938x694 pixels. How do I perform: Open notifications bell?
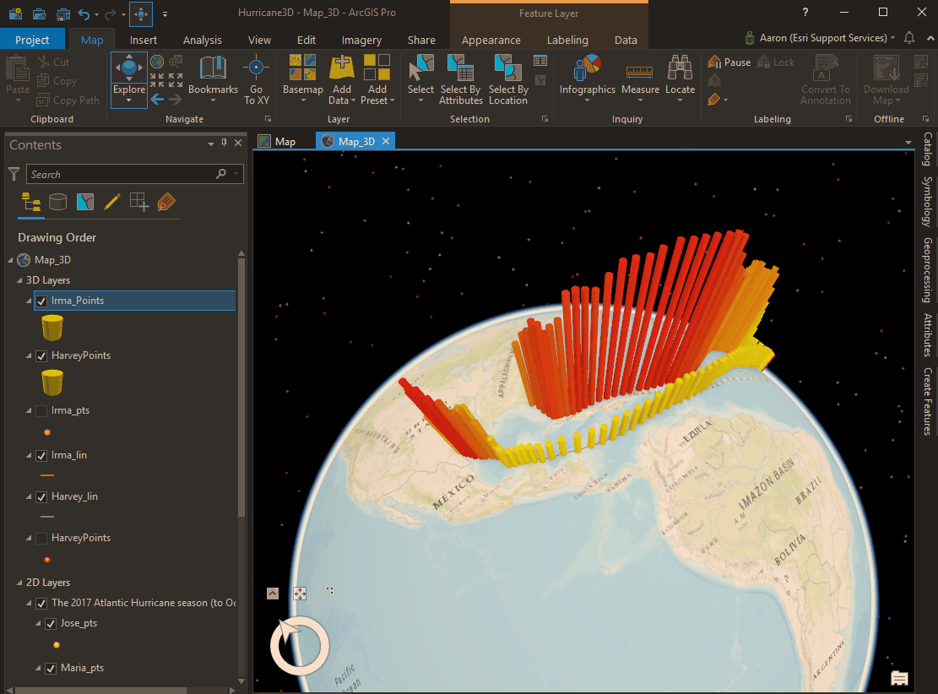click(x=909, y=38)
